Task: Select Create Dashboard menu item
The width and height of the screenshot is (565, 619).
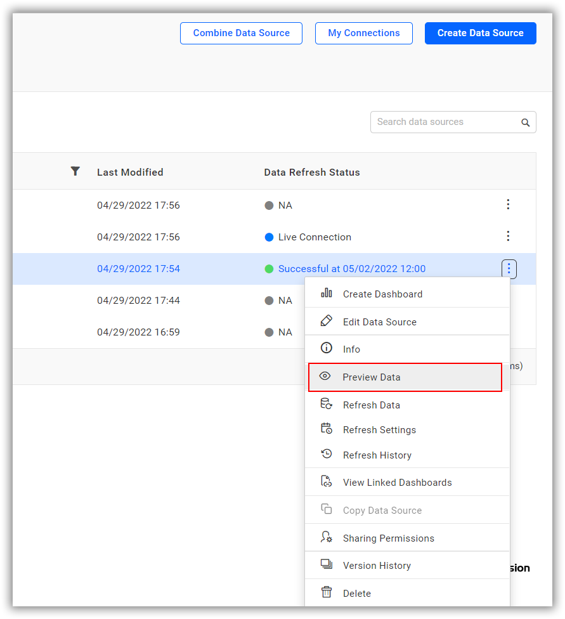Action: tap(407, 294)
